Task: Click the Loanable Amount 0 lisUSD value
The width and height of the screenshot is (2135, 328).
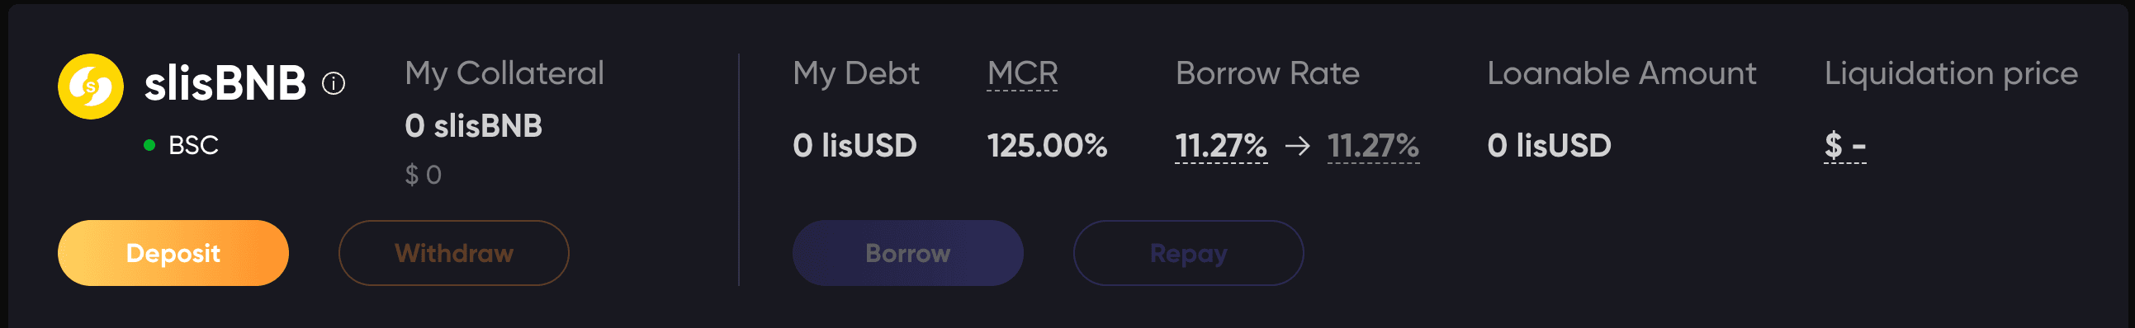Action: (x=1549, y=146)
